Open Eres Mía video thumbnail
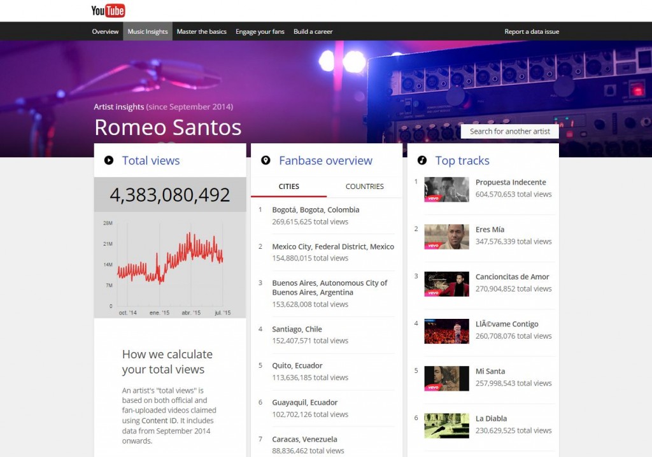The width and height of the screenshot is (652, 457). click(x=446, y=237)
